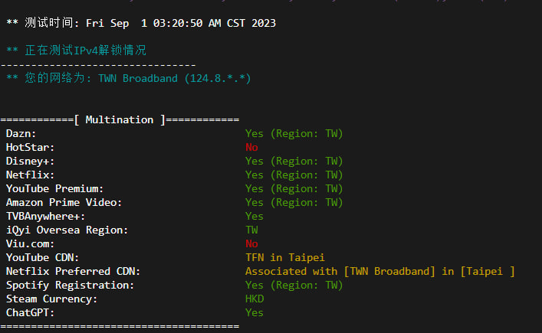Viewport: 542px width, 333px height.
Task: Click the iQyi Oversea Region label
Action: pyautogui.click(x=67, y=230)
